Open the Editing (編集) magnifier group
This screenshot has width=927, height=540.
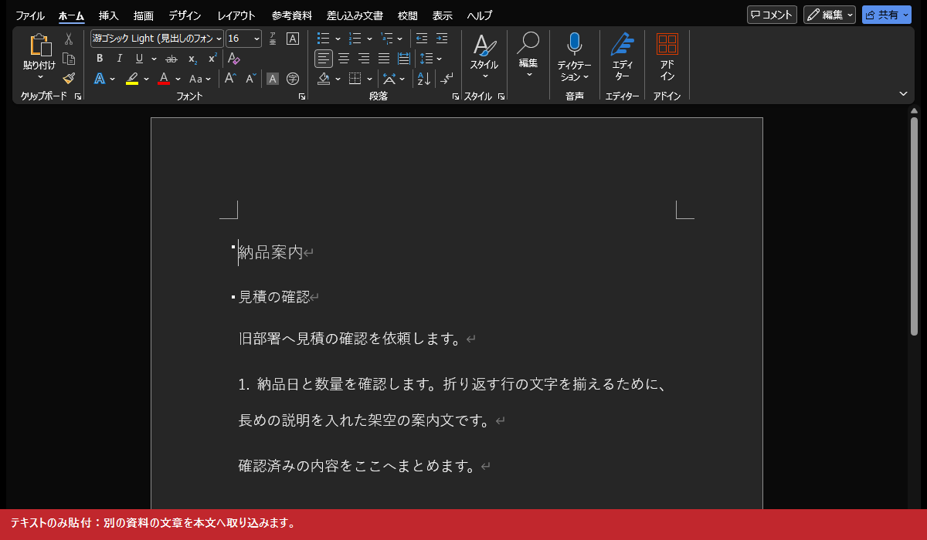click(528, 43)
